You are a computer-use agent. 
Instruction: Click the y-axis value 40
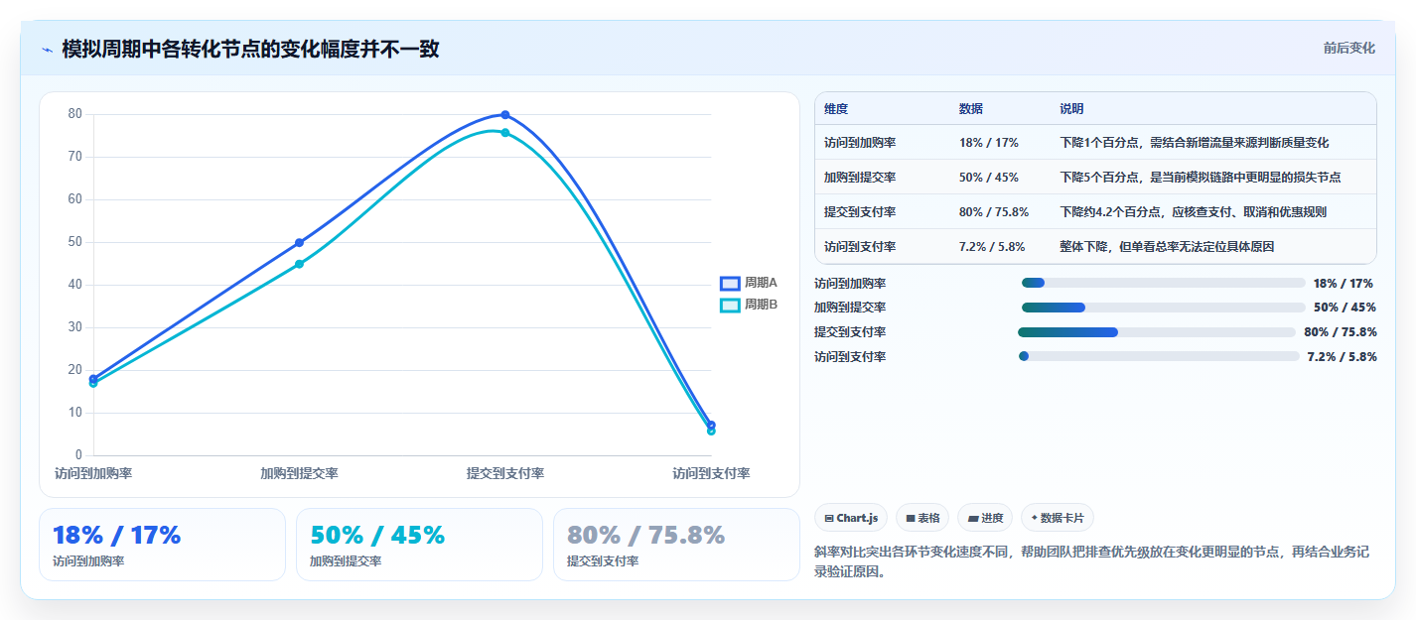click(x=75, y=285)
